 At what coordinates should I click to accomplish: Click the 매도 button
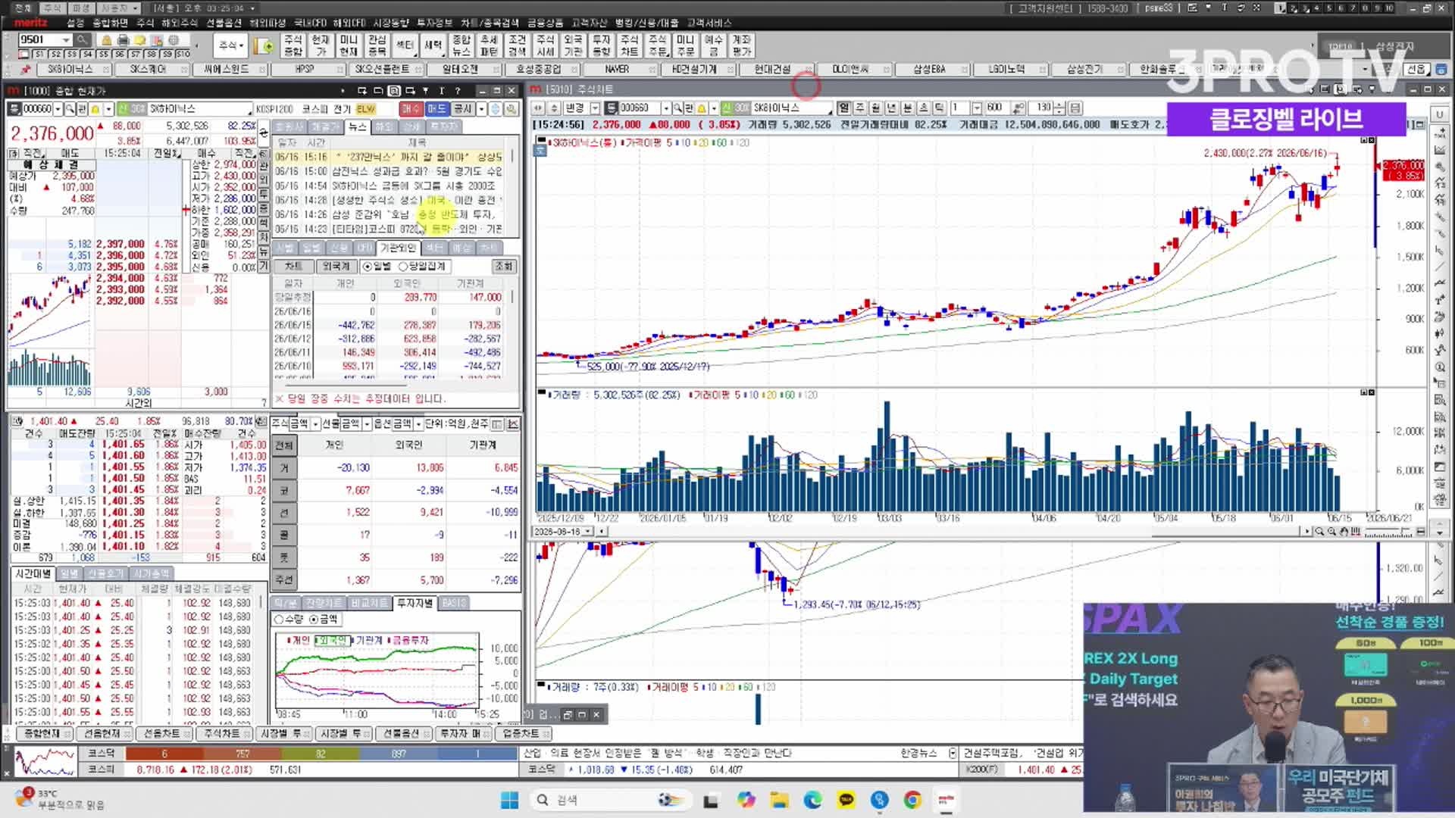pyautogui.click(x=436, y=109)
